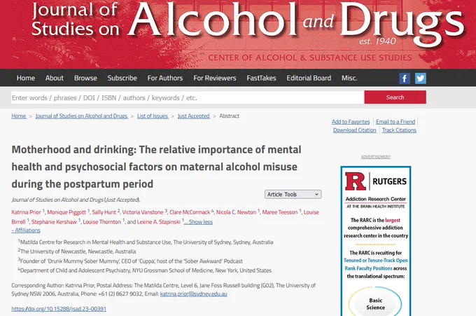Click the 'University of Newcastle' affiliation text
Viewport: 476px width, 316px height.
[x=77, y=252]
